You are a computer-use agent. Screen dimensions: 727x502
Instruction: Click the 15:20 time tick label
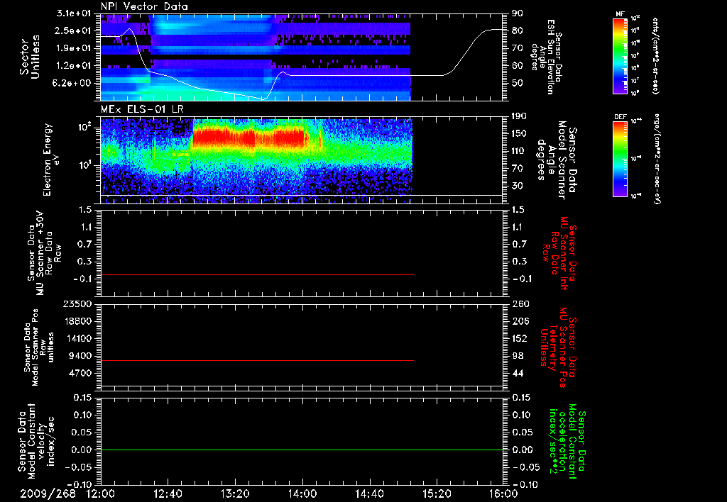(437, 493)
